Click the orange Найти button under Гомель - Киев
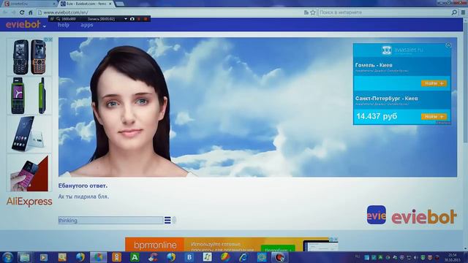The width and height of the screenshot is (468, 263). click(434, 83)
